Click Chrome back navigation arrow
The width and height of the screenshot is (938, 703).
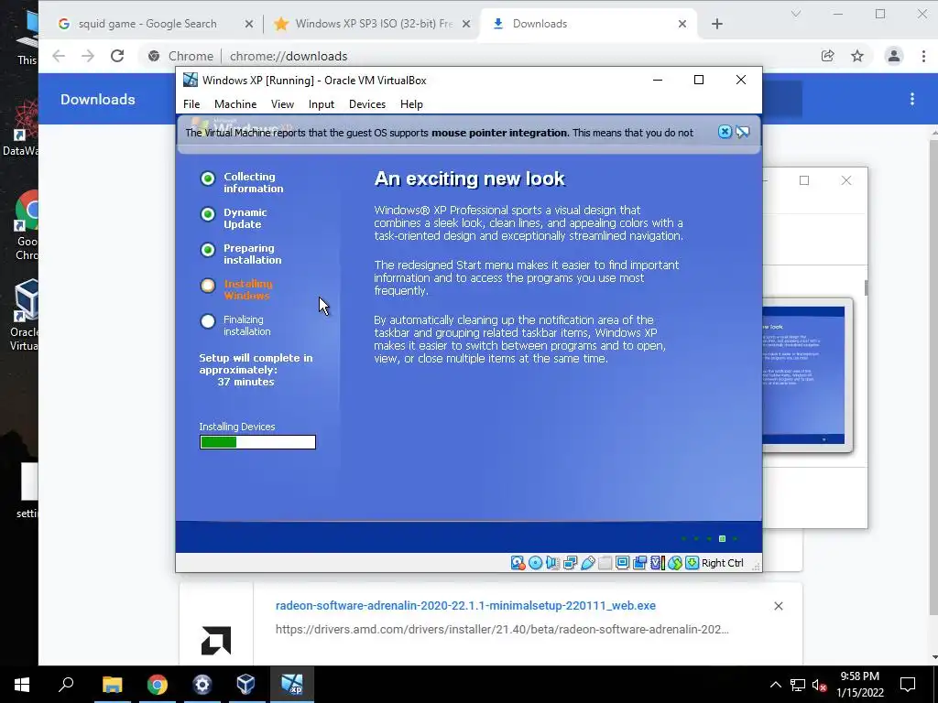(59, 56)
